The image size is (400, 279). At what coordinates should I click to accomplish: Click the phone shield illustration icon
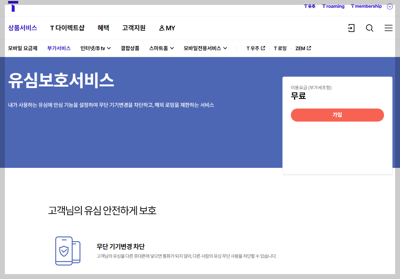(67, 251)
